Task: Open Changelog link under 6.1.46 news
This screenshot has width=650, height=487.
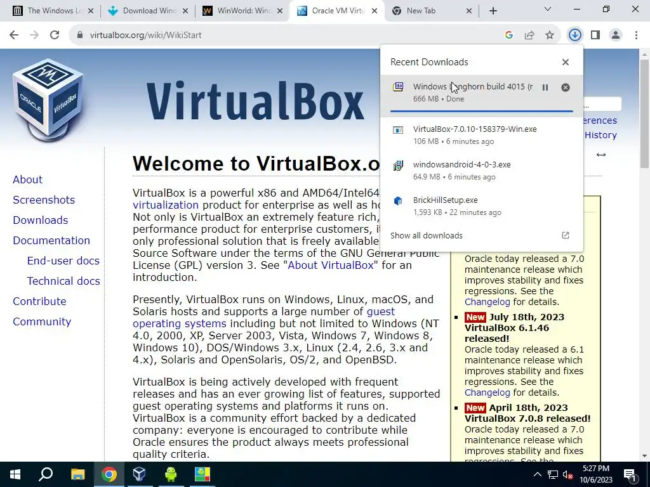Action: pyautogui.click(x=487, y=392)
